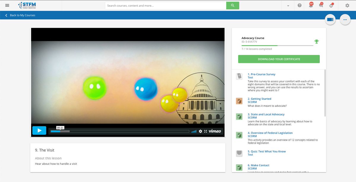Open notifications bell with 99+ badge
The image size is (356, 182).
311,5
